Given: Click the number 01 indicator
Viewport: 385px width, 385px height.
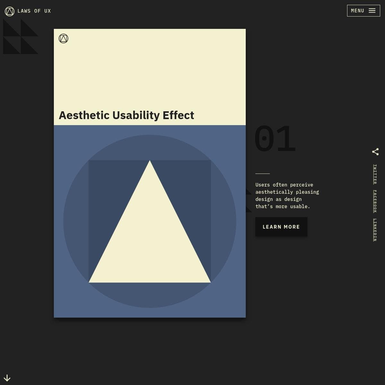Looking at the screenshot, I should coord(275,139).
